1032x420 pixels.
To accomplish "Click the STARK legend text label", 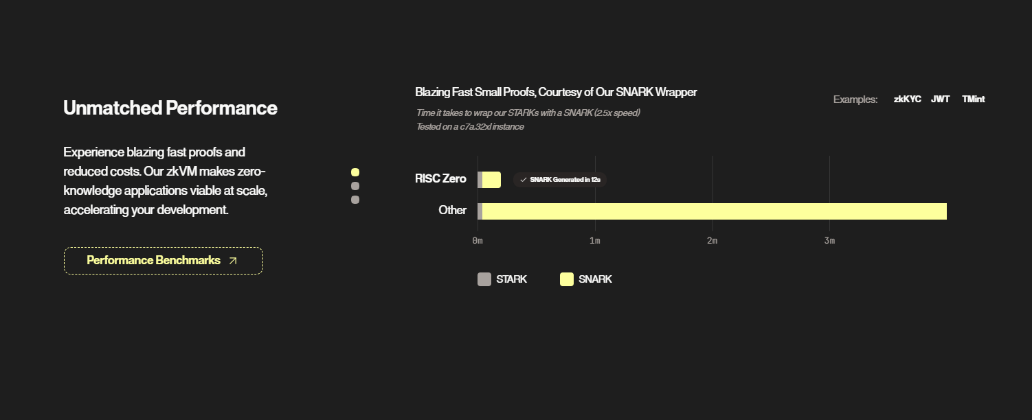I will point(511,279).
